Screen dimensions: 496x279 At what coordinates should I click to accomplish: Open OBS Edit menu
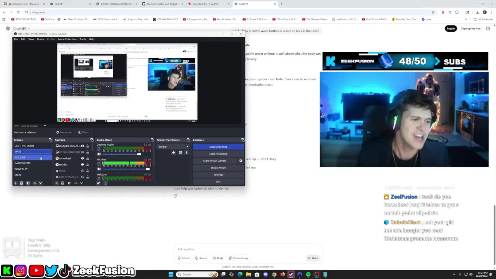23,39
